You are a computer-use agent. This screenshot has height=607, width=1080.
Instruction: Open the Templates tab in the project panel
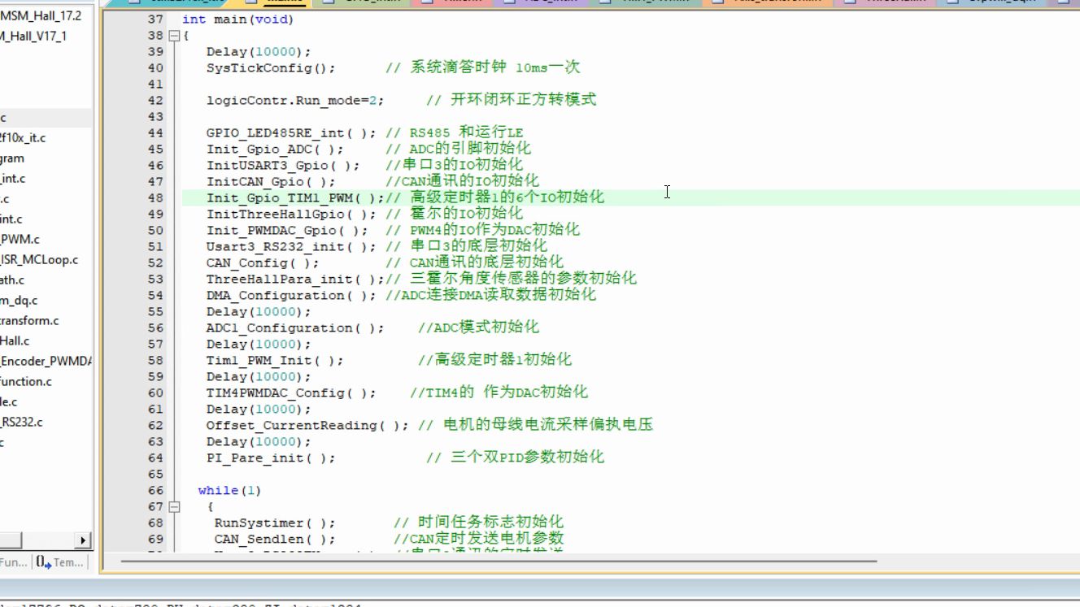(60, 562)
